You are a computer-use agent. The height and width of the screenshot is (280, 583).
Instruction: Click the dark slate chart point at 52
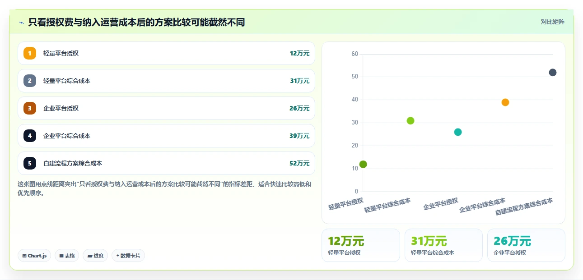click(553, 73)
